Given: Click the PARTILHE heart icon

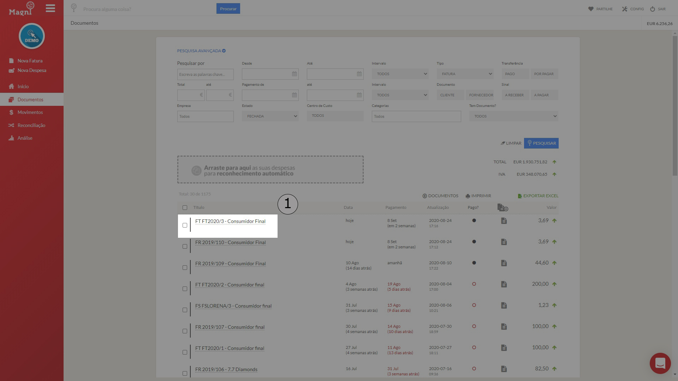Looking at the screenshot, I should click(591, 9).
